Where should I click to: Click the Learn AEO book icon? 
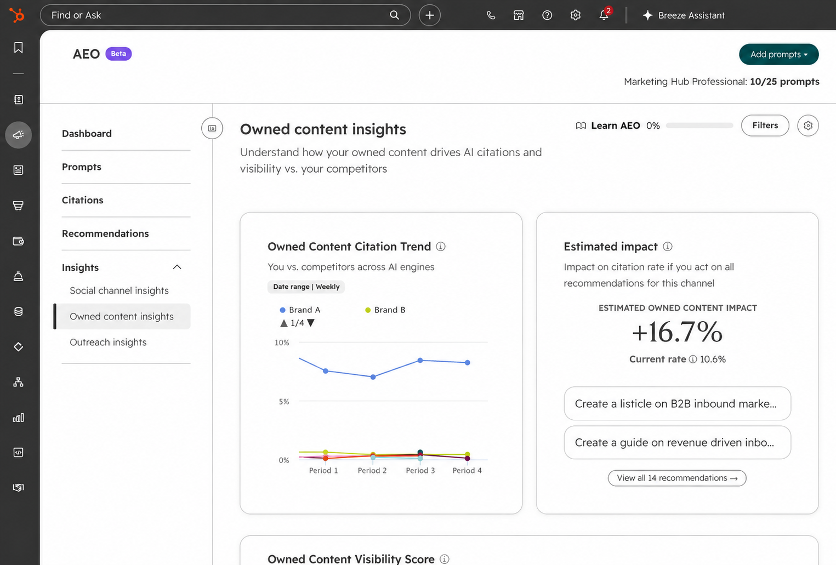point(581,125)
